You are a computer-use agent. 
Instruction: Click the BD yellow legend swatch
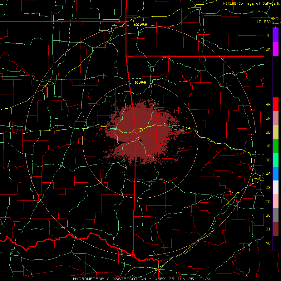(276, 132)
